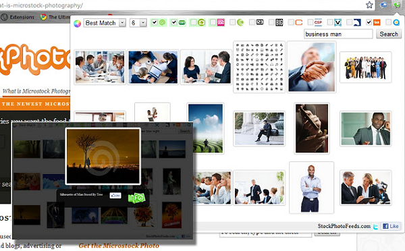This screenshot has height=251, width=405.
Task: Uncheck the box beside the green double-ring agency icon
Action: pyautogui.click(x=174, y=22)
